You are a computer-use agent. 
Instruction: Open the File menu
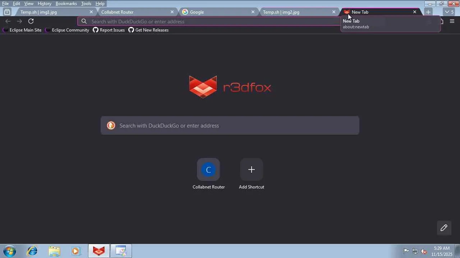(5, 4)
